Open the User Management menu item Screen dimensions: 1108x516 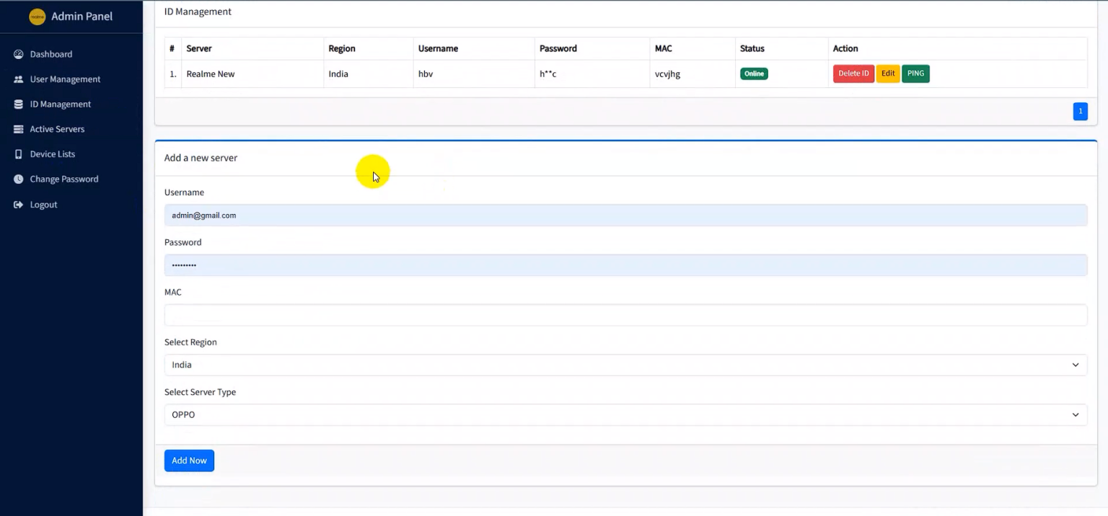[x=65, y=79]
